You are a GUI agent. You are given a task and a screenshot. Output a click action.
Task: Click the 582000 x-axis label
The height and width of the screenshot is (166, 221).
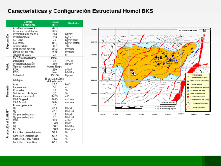[x=207, y=114]
